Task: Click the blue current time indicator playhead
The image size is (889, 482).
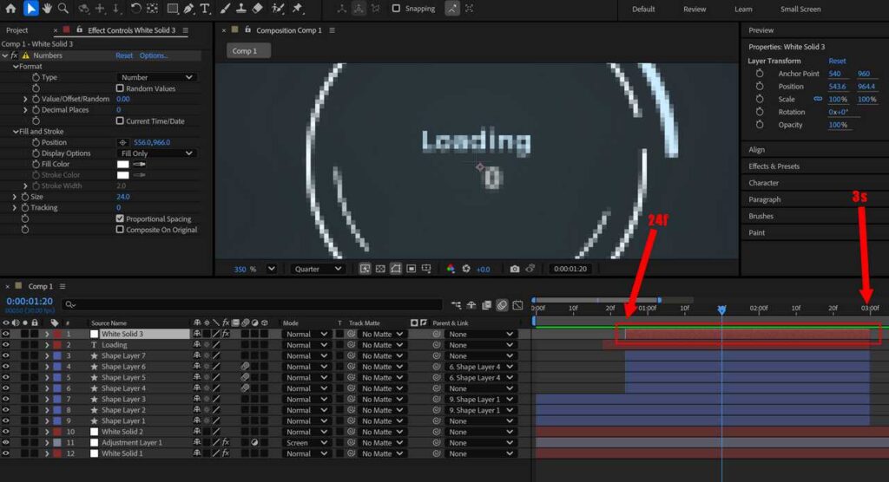Action: tap(721, 309)
